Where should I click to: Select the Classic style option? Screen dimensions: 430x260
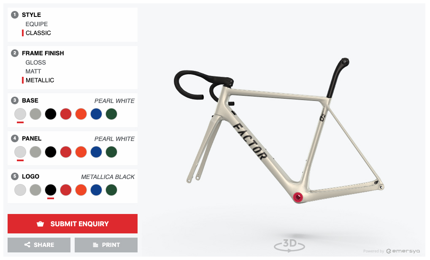38,33
